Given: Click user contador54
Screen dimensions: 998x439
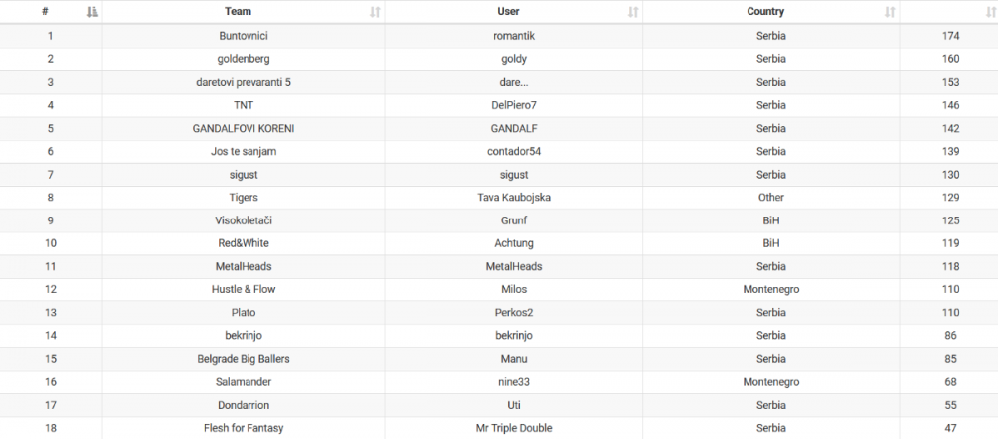Looking at the screenshot, I should 515,151.
